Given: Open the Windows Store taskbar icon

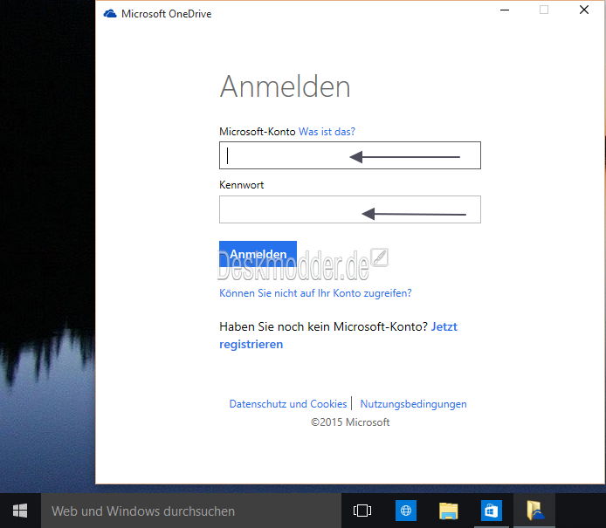Looking at the screenshot, I should tap(492, 511).
